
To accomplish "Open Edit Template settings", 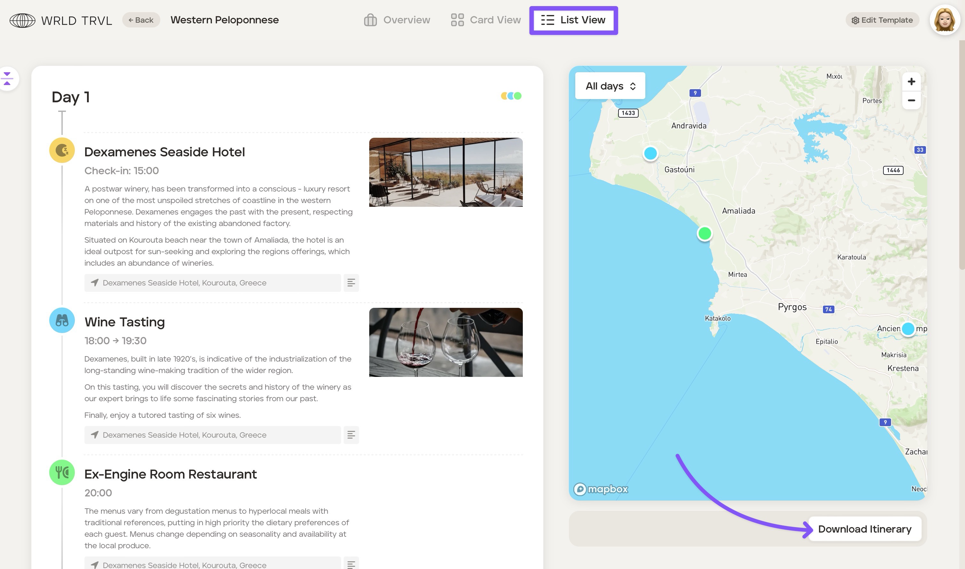I will [x=882, y=20].
